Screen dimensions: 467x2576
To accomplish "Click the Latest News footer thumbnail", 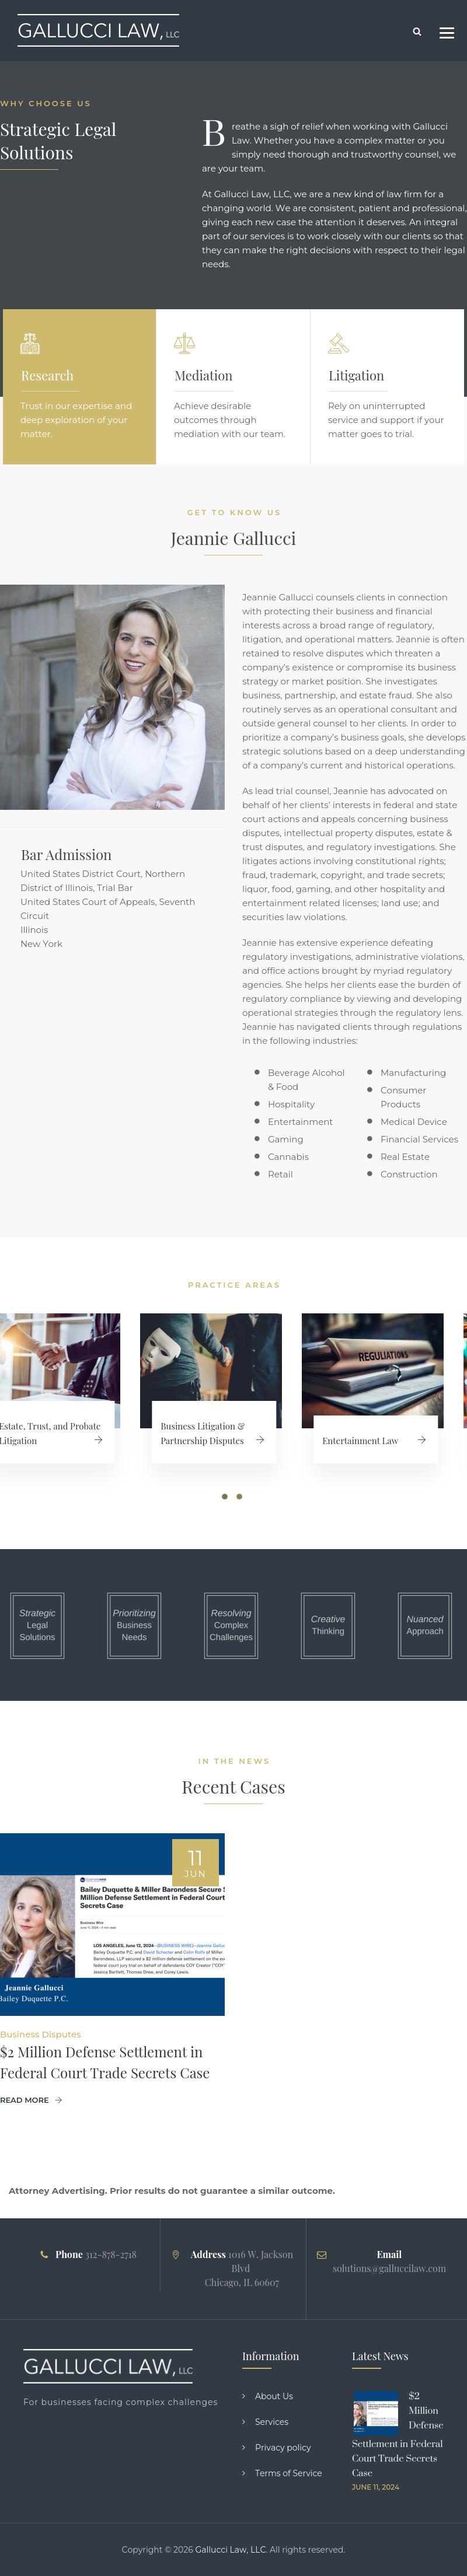I will tap(376, 2411).
